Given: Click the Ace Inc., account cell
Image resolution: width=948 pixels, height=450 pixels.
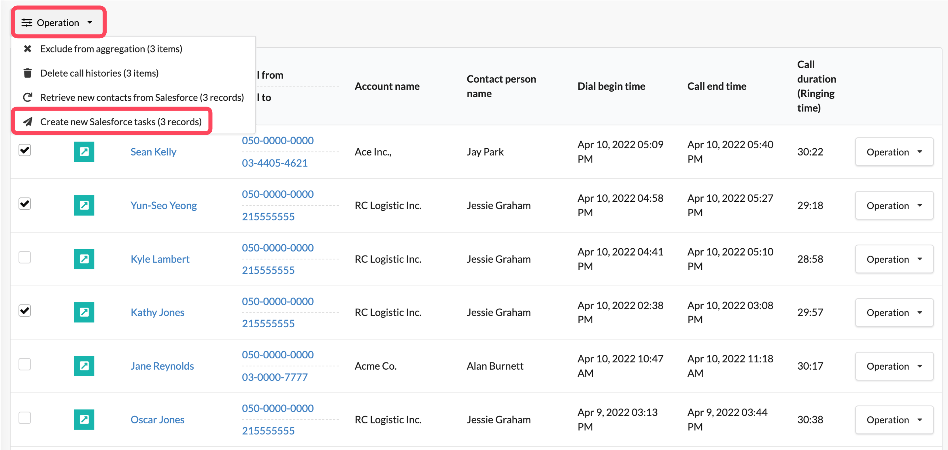Looking at the screenshot, I should (x=373, y=152).
